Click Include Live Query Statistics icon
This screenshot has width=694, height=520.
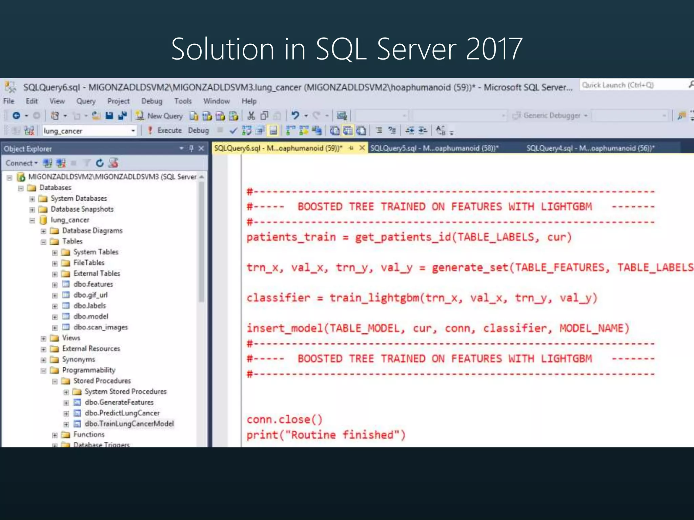pos(304,131)
